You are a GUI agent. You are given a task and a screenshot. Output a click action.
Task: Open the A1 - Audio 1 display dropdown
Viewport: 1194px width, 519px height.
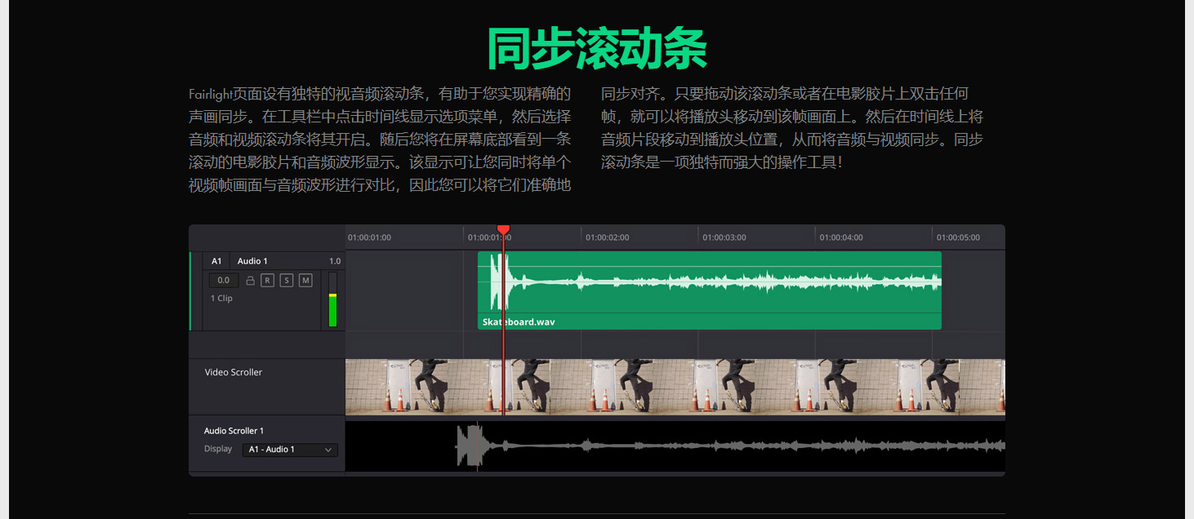[x=290, y=450]
